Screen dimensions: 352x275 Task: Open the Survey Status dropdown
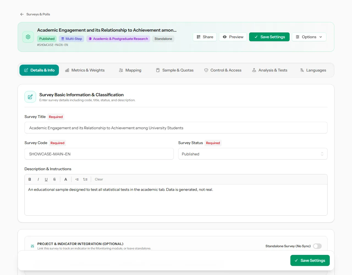point(253,154)
